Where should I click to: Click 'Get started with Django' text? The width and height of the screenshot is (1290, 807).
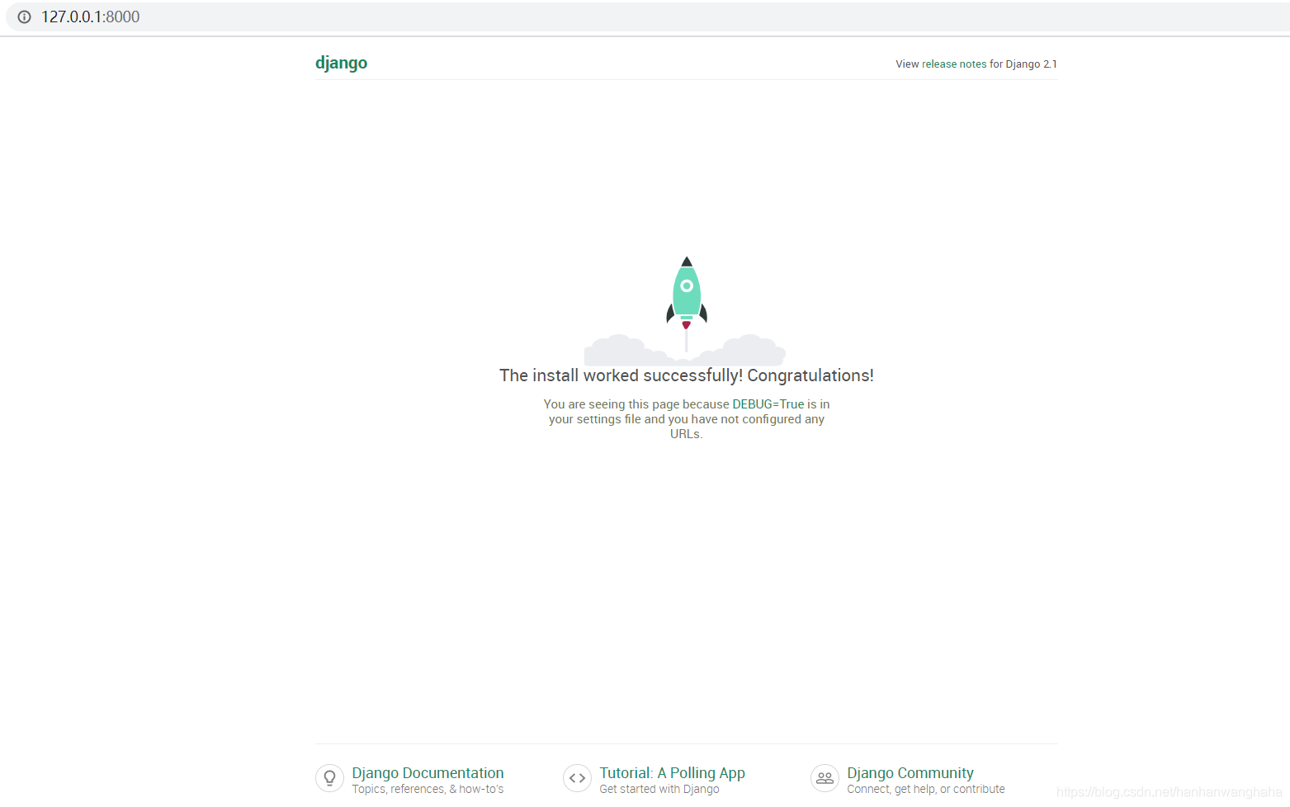(659, 790)
